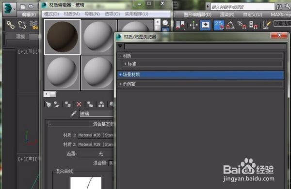The height and width of the screenshot is (189, 291).
Task: Activate the Select and Manipulate crosshair tool
Action: pos(194,25)
